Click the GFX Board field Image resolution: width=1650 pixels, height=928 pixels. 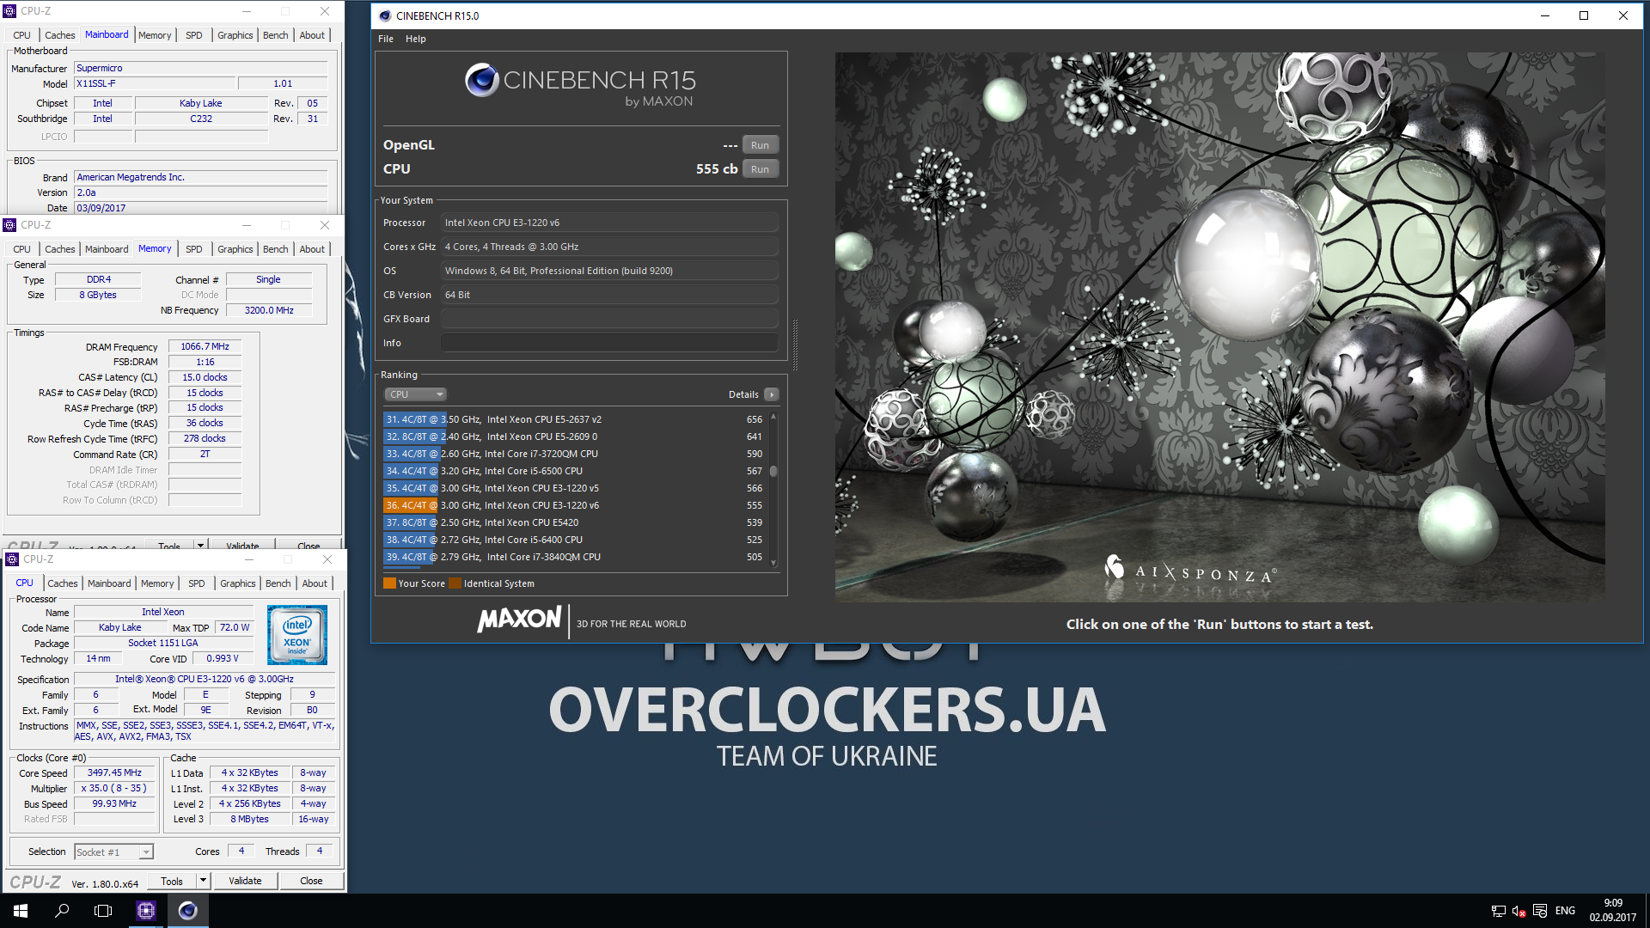coord(609,319)
